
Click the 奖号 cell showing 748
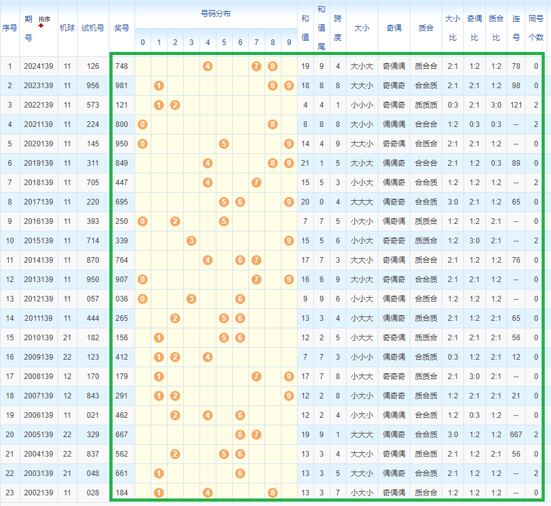coord(121,66)
